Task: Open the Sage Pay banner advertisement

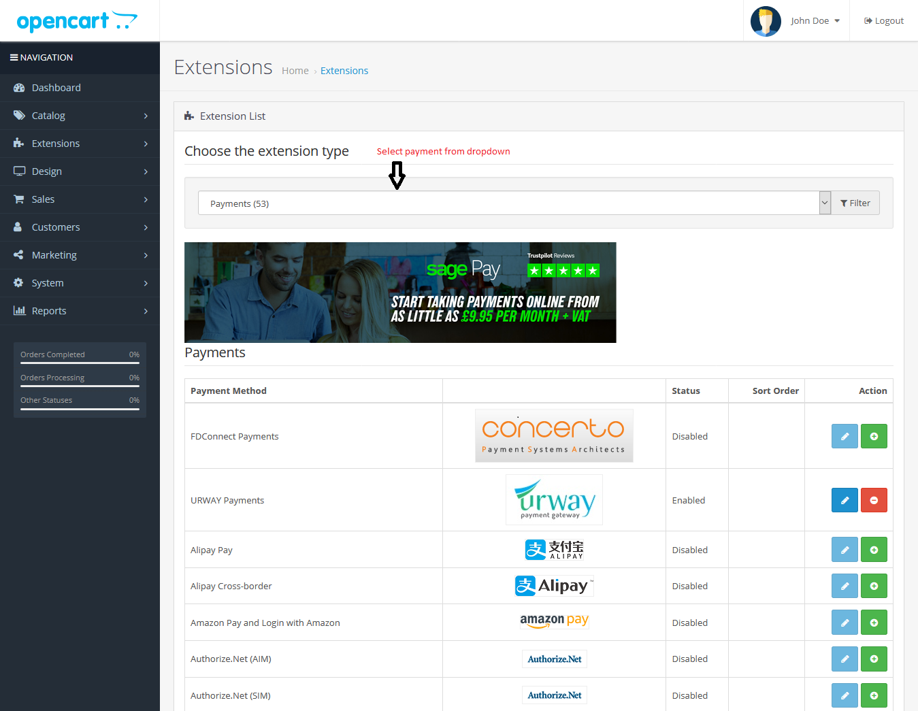Action: pyautogui.click(x=400, y=293)
